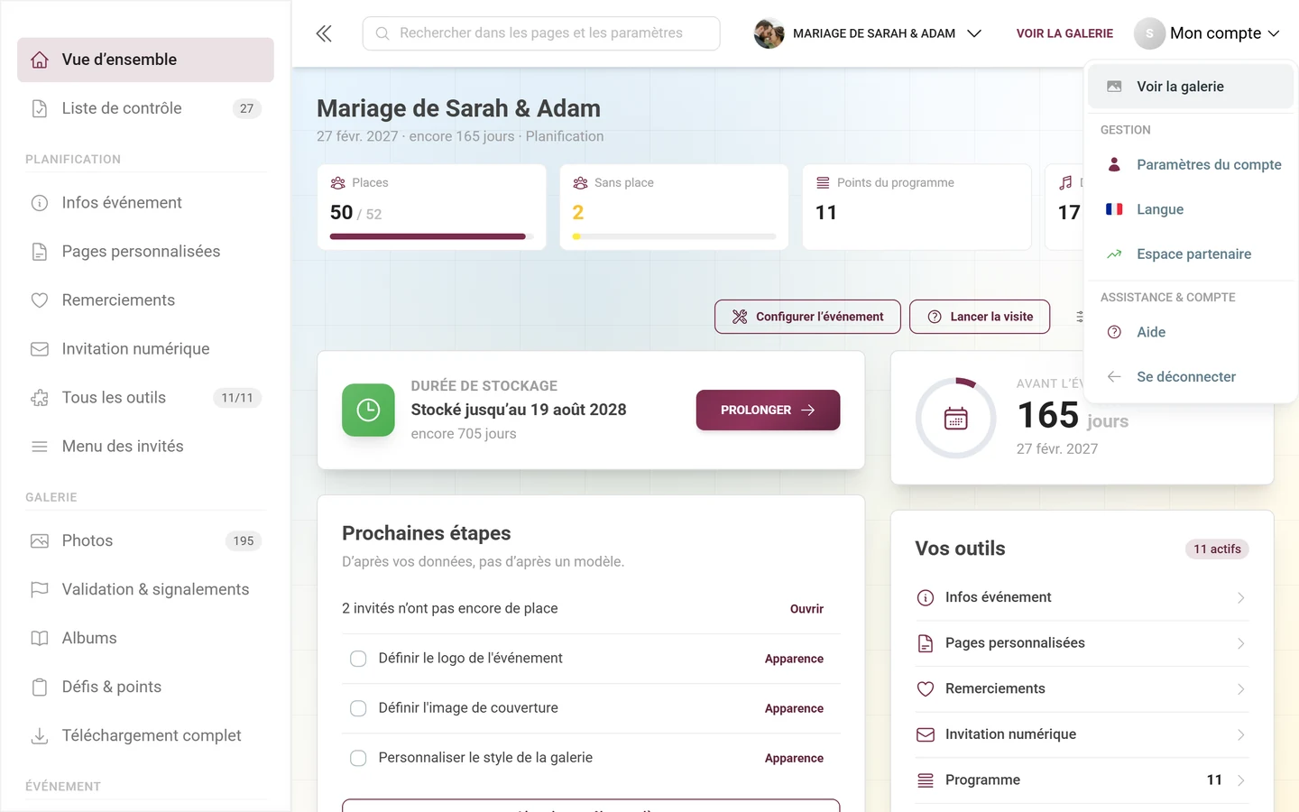1299x812 pixels.
Task: Click the download icon beside Téléchargement complet
Action: point(40,736)
